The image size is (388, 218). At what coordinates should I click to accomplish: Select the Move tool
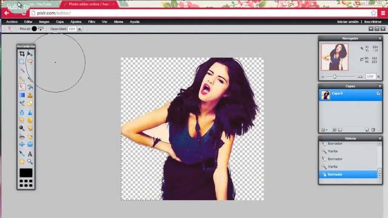(30, 54)
